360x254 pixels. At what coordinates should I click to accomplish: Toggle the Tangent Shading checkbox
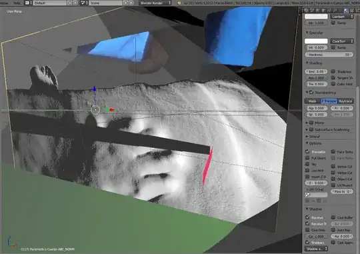[x=333, y=78]
